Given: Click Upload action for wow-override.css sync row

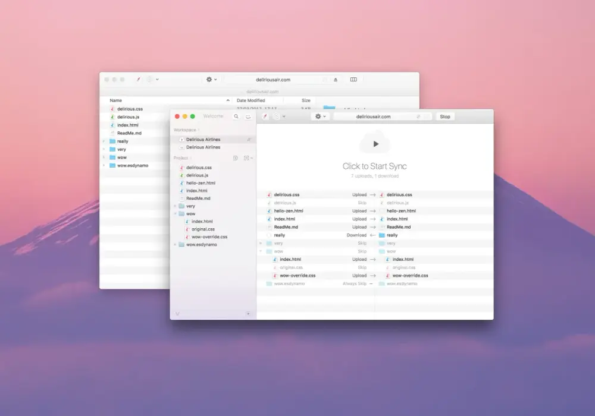Looking at the screenshot, I should [359, 276].
